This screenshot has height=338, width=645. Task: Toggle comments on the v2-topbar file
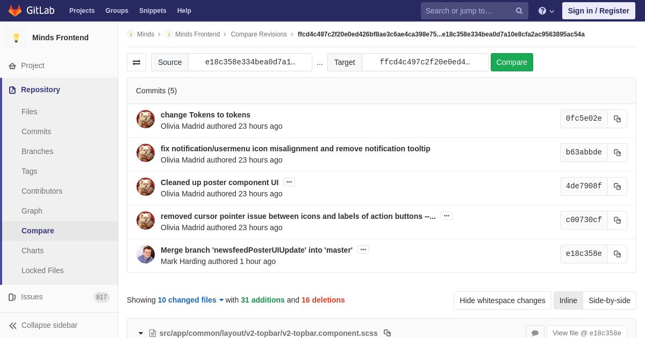pos(535,333)
